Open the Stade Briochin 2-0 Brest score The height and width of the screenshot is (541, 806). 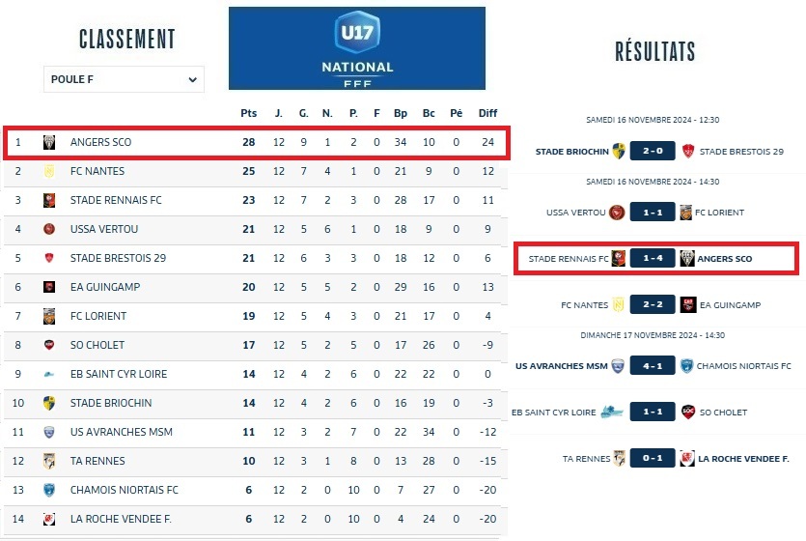[653, 152]
